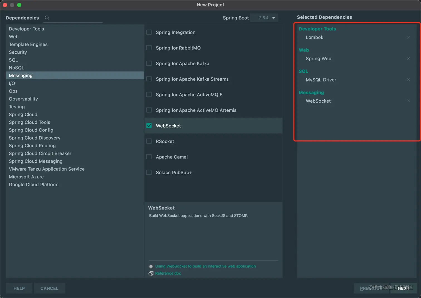Screen dimensions: 421x298
Task: Select the NoSQL category
Action: pyautogui.click(x=75, y=68)
